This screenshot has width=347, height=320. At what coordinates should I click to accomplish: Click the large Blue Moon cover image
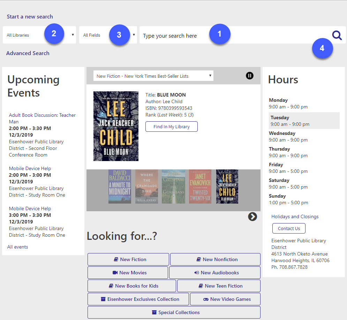[116, 126]
